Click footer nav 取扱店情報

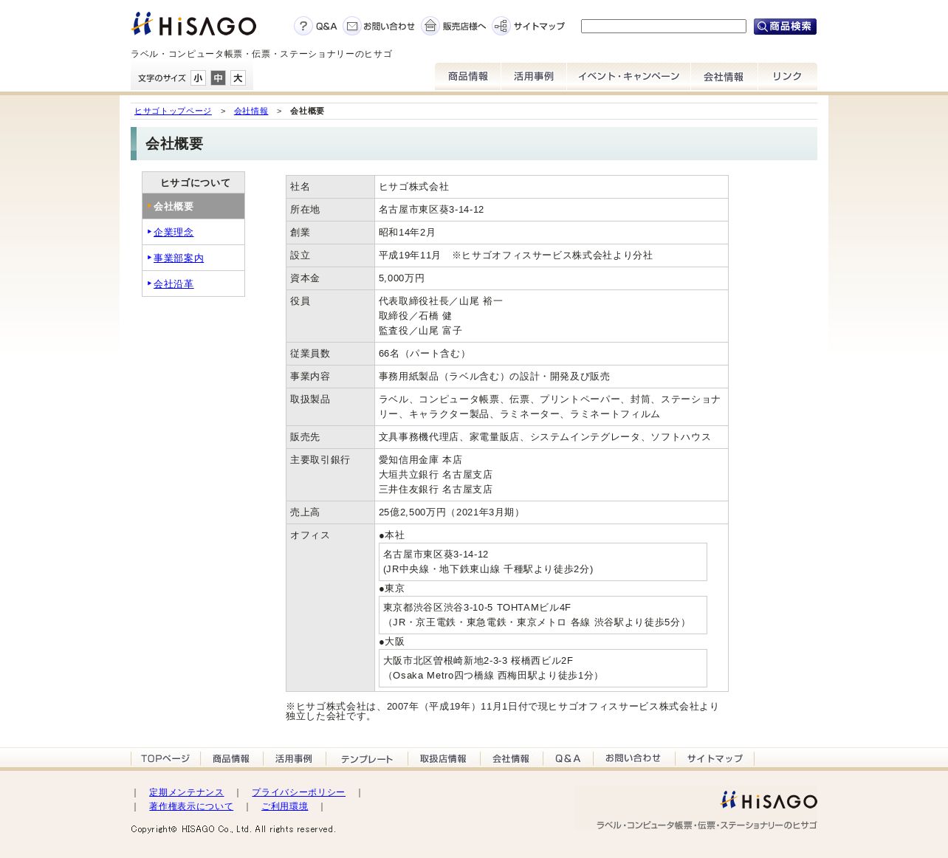pos(443,759)
